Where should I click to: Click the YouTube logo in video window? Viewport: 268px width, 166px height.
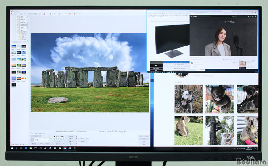(x=195, y=16)
